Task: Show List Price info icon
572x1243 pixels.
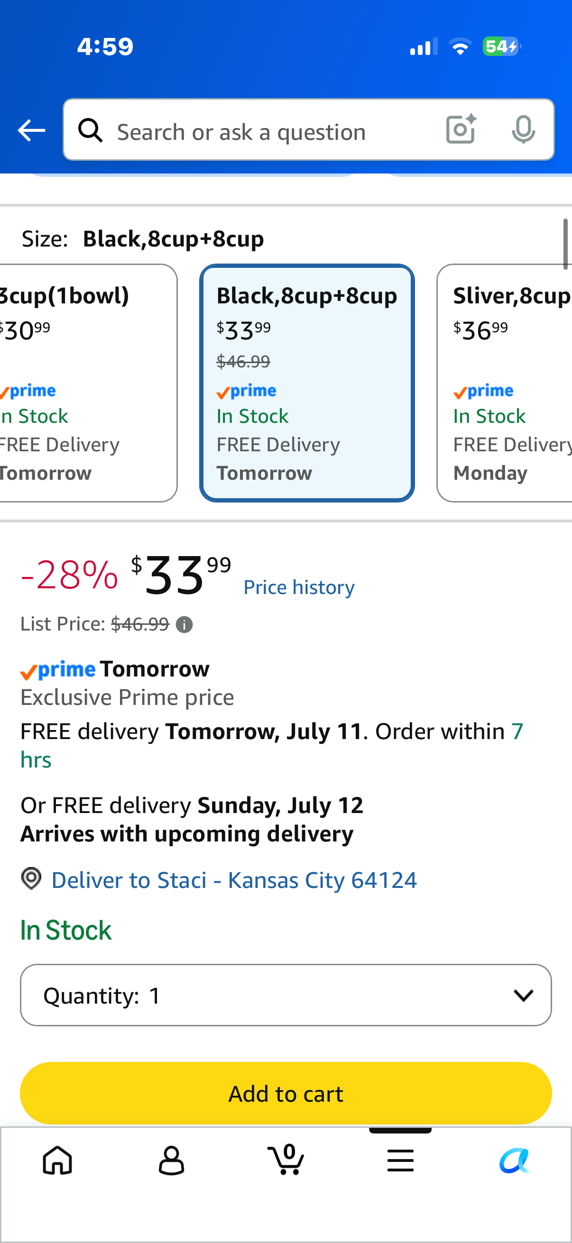Action: pos(185,625)
